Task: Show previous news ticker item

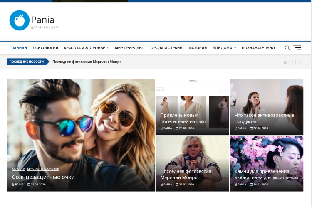Action: pyautogui.click(x=292, y=62)
